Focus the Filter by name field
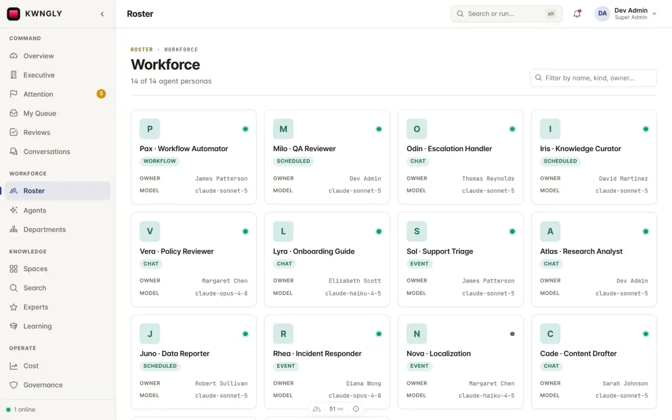 [593, 78]
